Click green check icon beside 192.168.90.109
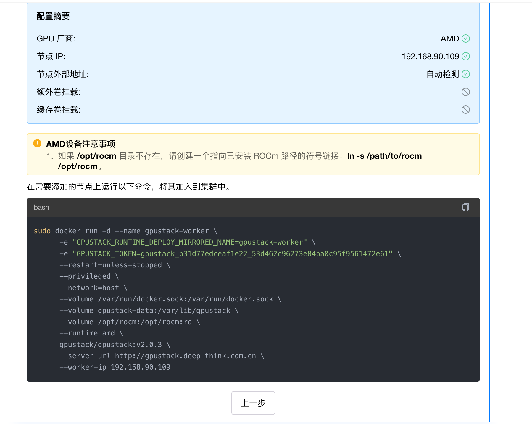The width and height of the screenshot is (532, 424). click(x=466, y=56)
